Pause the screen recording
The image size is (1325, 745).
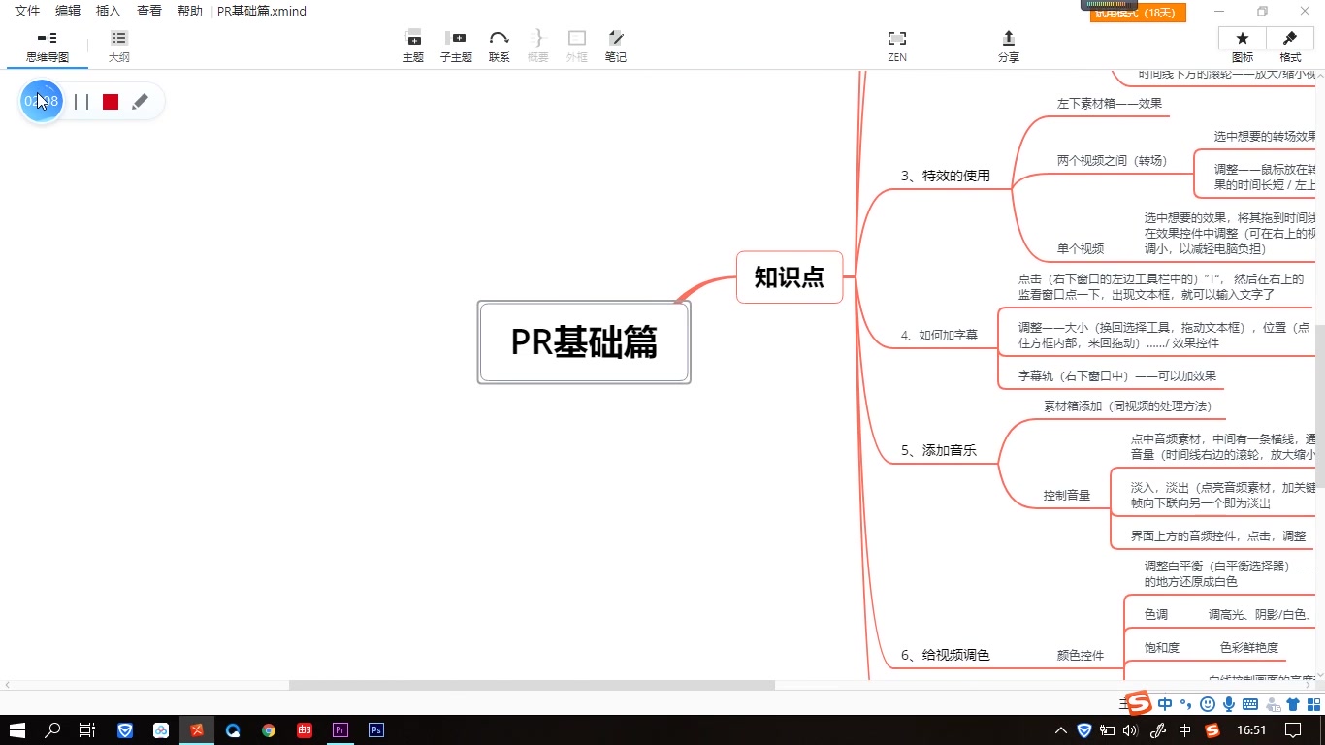click(x=81, y=102)
